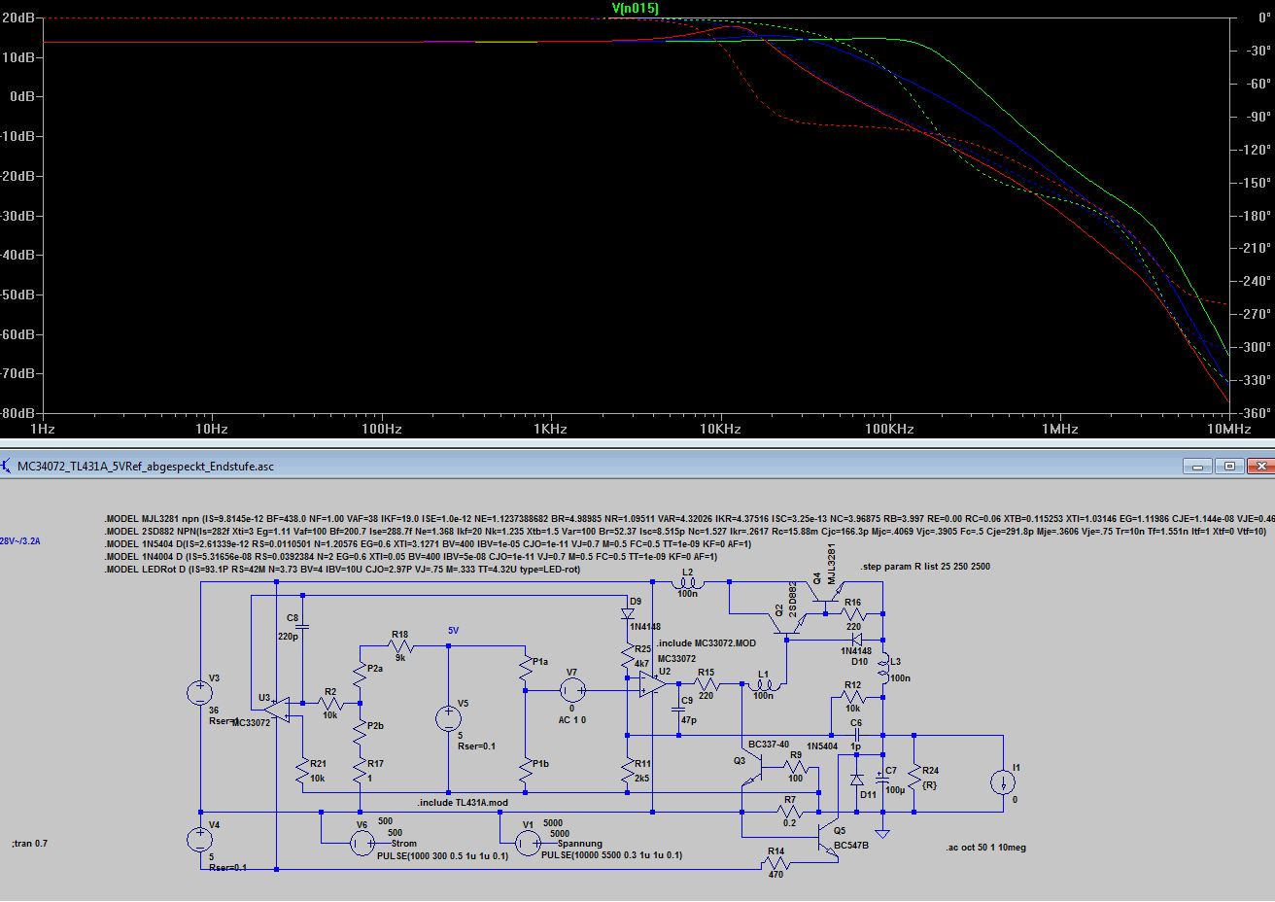
Task: Restore down the schematic sub-window
Action: click(x=1229, y=467)
